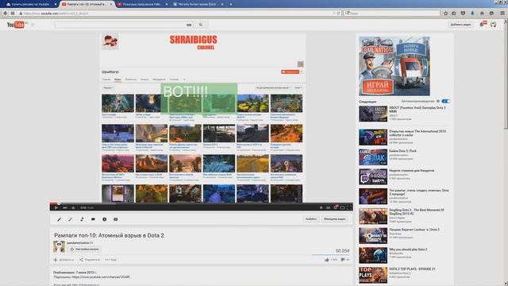Open the audio music note icon
508x286 pixels.
click(x=82, y=219)
